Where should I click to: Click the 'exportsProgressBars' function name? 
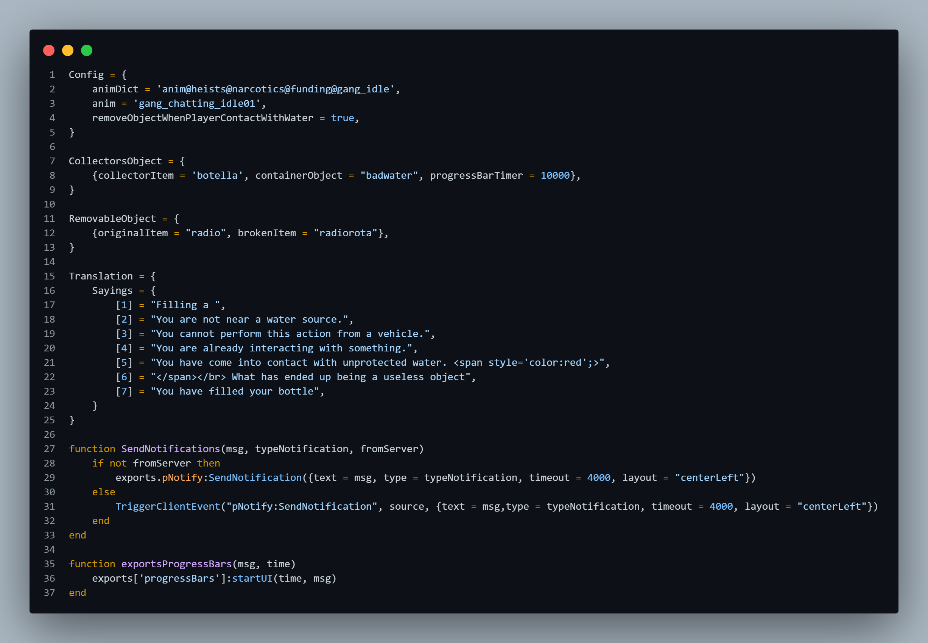click(176, 565)
